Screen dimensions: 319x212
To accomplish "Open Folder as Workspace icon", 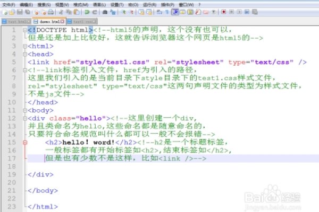I will [x=206, y=12].
